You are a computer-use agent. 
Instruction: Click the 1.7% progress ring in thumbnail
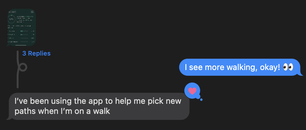tap(11, 19)
